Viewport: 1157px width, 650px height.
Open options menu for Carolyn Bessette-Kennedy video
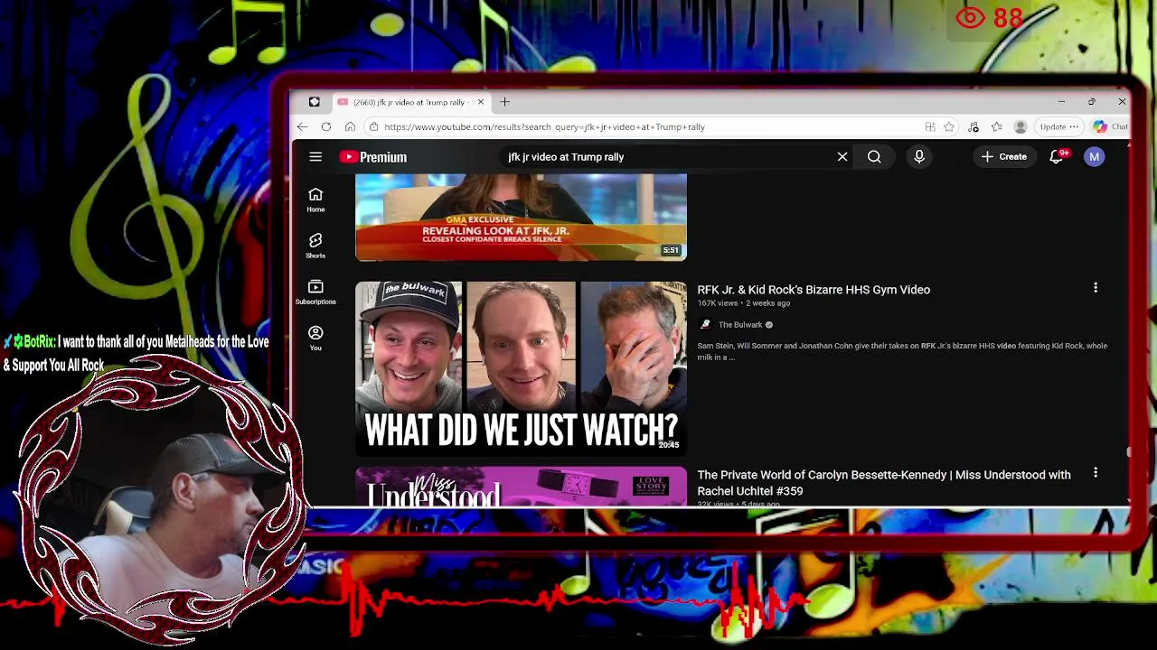point(1096,473)
